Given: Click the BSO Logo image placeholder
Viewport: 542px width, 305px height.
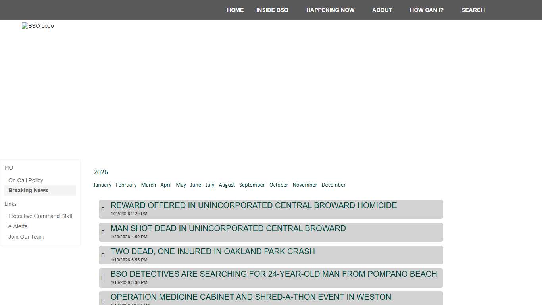Looking at the screenshot, I should (x=38, y=26).
